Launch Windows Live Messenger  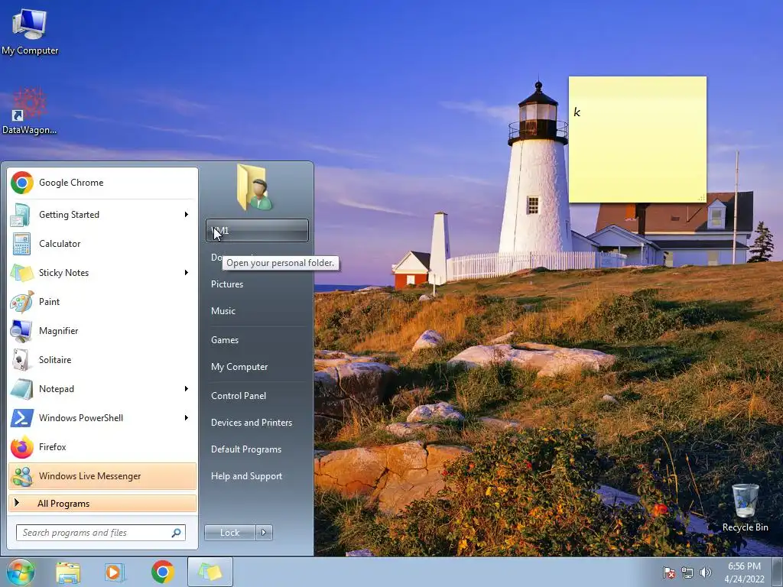click(x=102, y=475)
